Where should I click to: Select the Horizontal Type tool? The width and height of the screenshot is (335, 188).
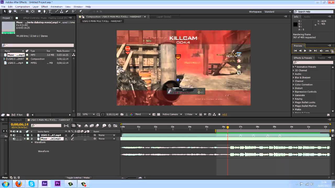pyautogui.click(x=50, y=11)
